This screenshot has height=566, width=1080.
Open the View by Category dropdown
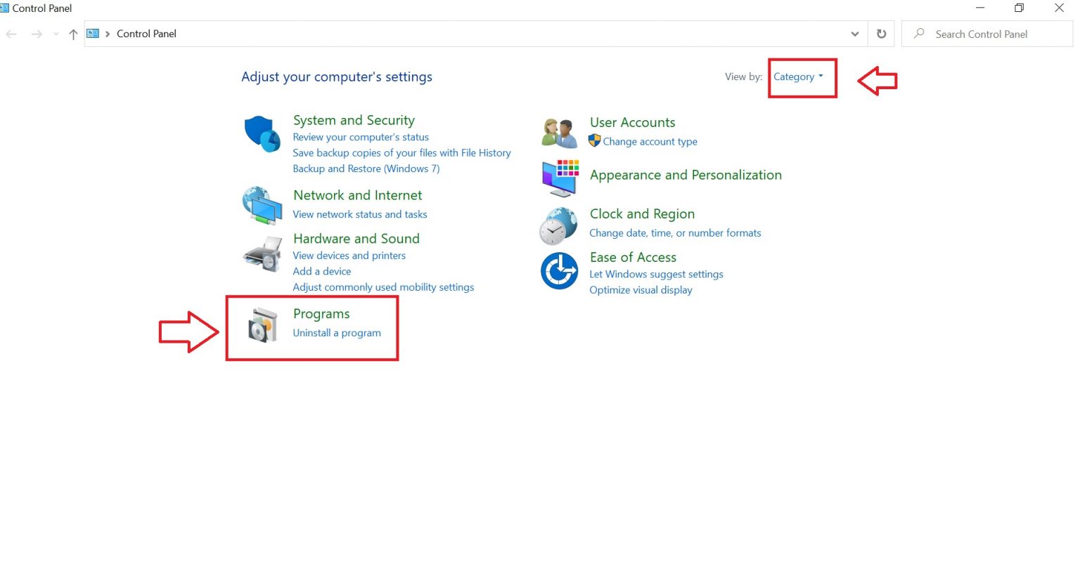[798, 77]
